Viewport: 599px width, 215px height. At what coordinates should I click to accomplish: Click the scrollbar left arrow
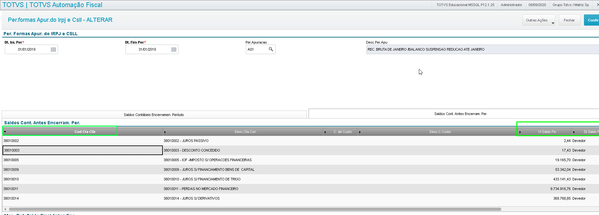click(5, 209)
